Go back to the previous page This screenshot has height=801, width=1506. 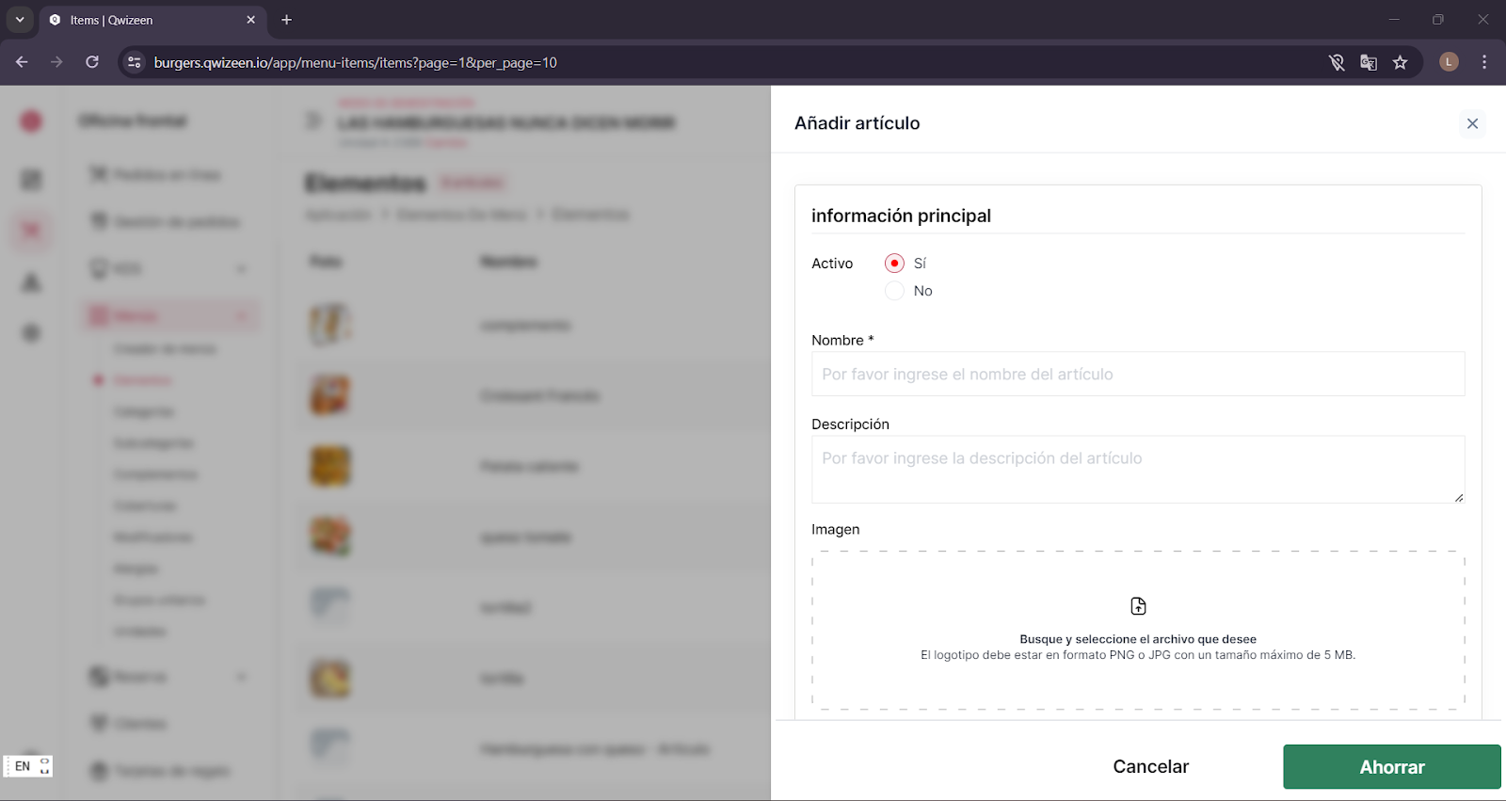click(22, 62)
